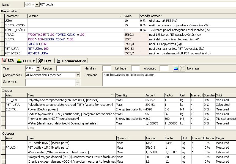The height and width of the screenshot is (164, 236).
Task: Click the Year 2005 input field
Action: [x=31, y=68]
